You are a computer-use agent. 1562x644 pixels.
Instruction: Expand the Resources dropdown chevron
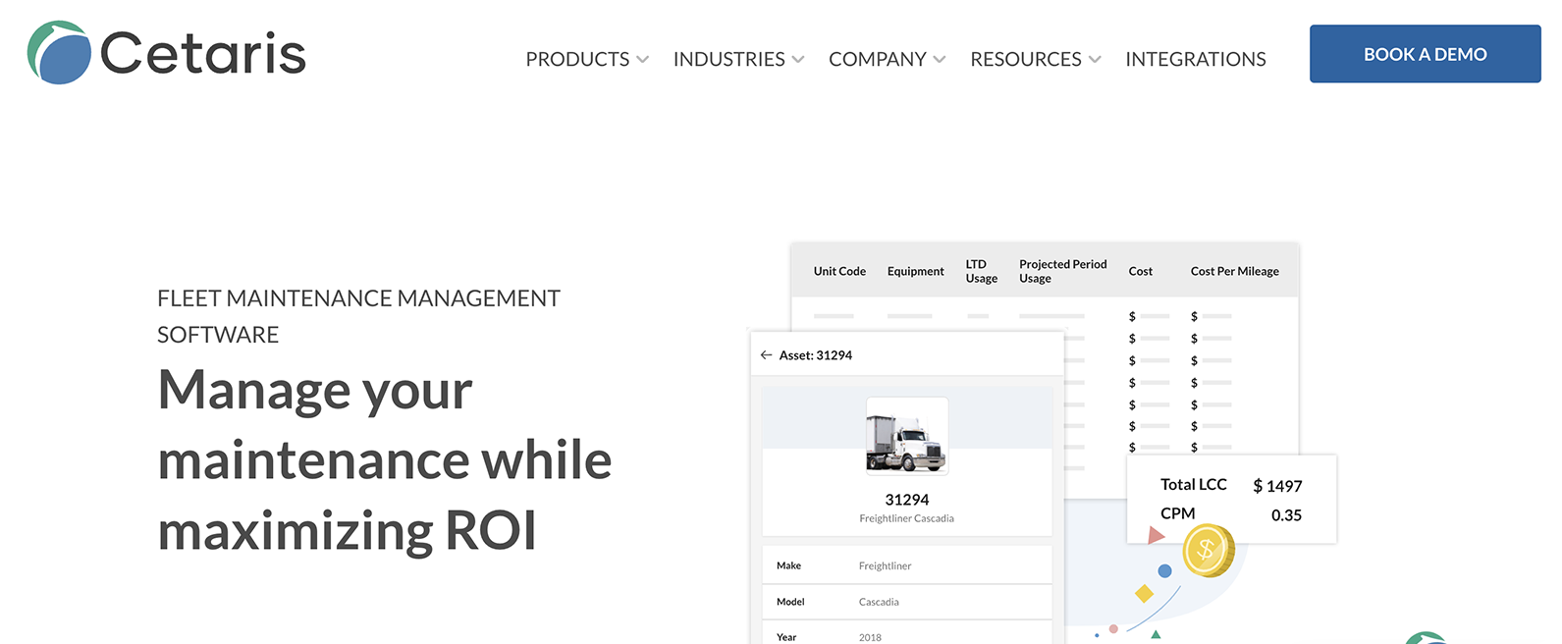click(x=1095, y=60)
